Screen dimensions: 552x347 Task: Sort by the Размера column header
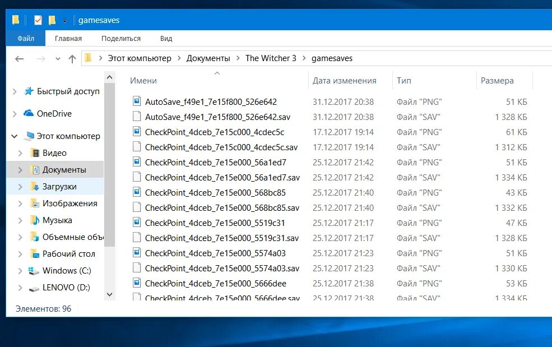(497, 81)
